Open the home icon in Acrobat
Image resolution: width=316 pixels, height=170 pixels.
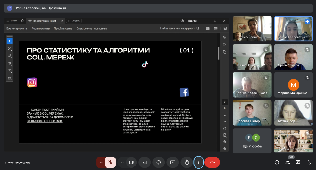point(22,21)
